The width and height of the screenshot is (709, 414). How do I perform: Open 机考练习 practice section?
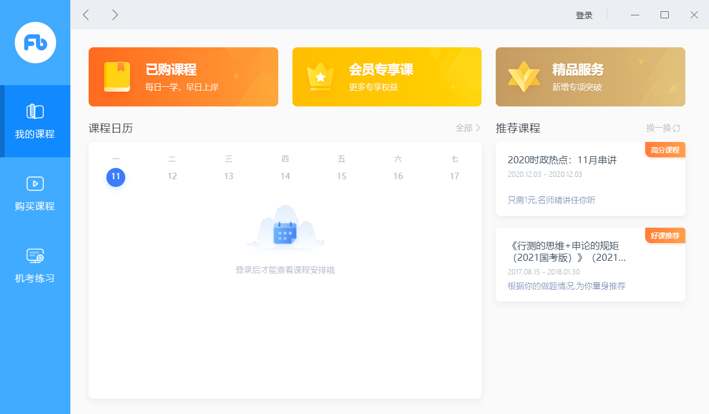coord(35,266)
